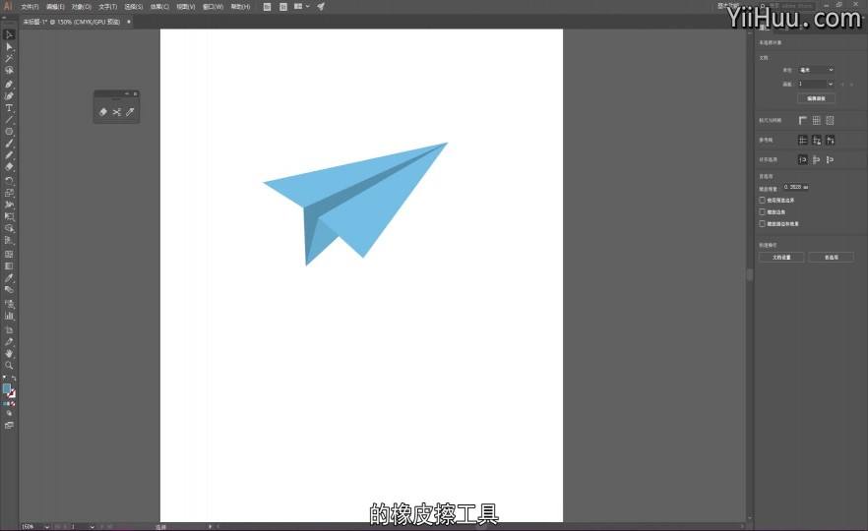Select the Free Transform tool

[x=9, y=216]
